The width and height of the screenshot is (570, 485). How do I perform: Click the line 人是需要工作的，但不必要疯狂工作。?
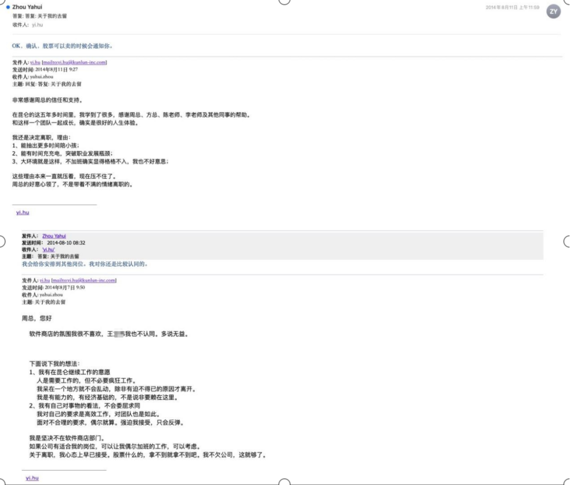pyautogui.click(x=87, y=380)
